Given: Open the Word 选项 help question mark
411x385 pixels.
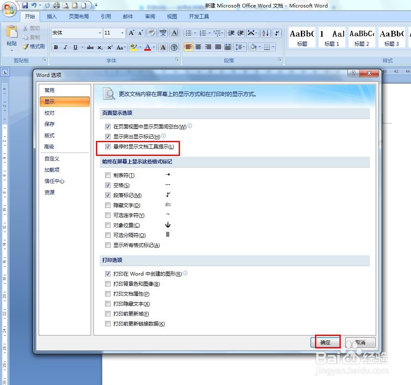Looking at the screenshot, I should pos(354,73).
